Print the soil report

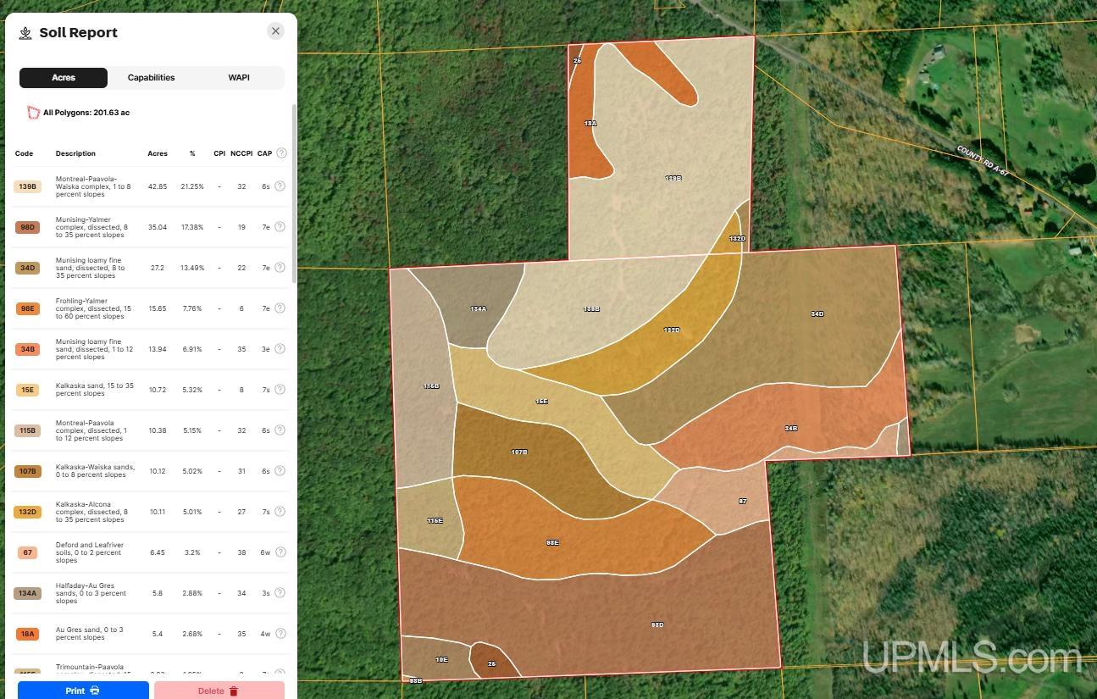(x=83, y=691)
